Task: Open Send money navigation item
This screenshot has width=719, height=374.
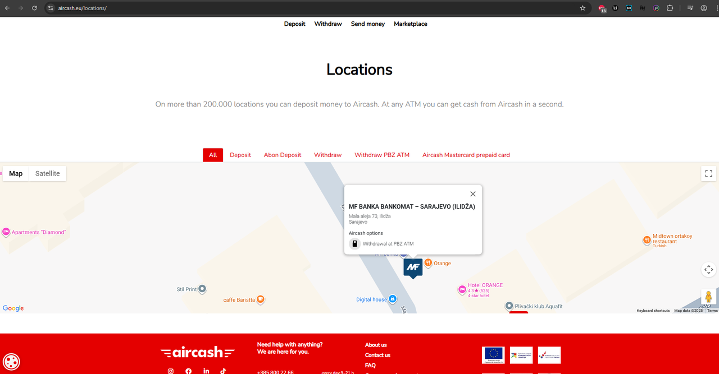Action: [368, 24]
